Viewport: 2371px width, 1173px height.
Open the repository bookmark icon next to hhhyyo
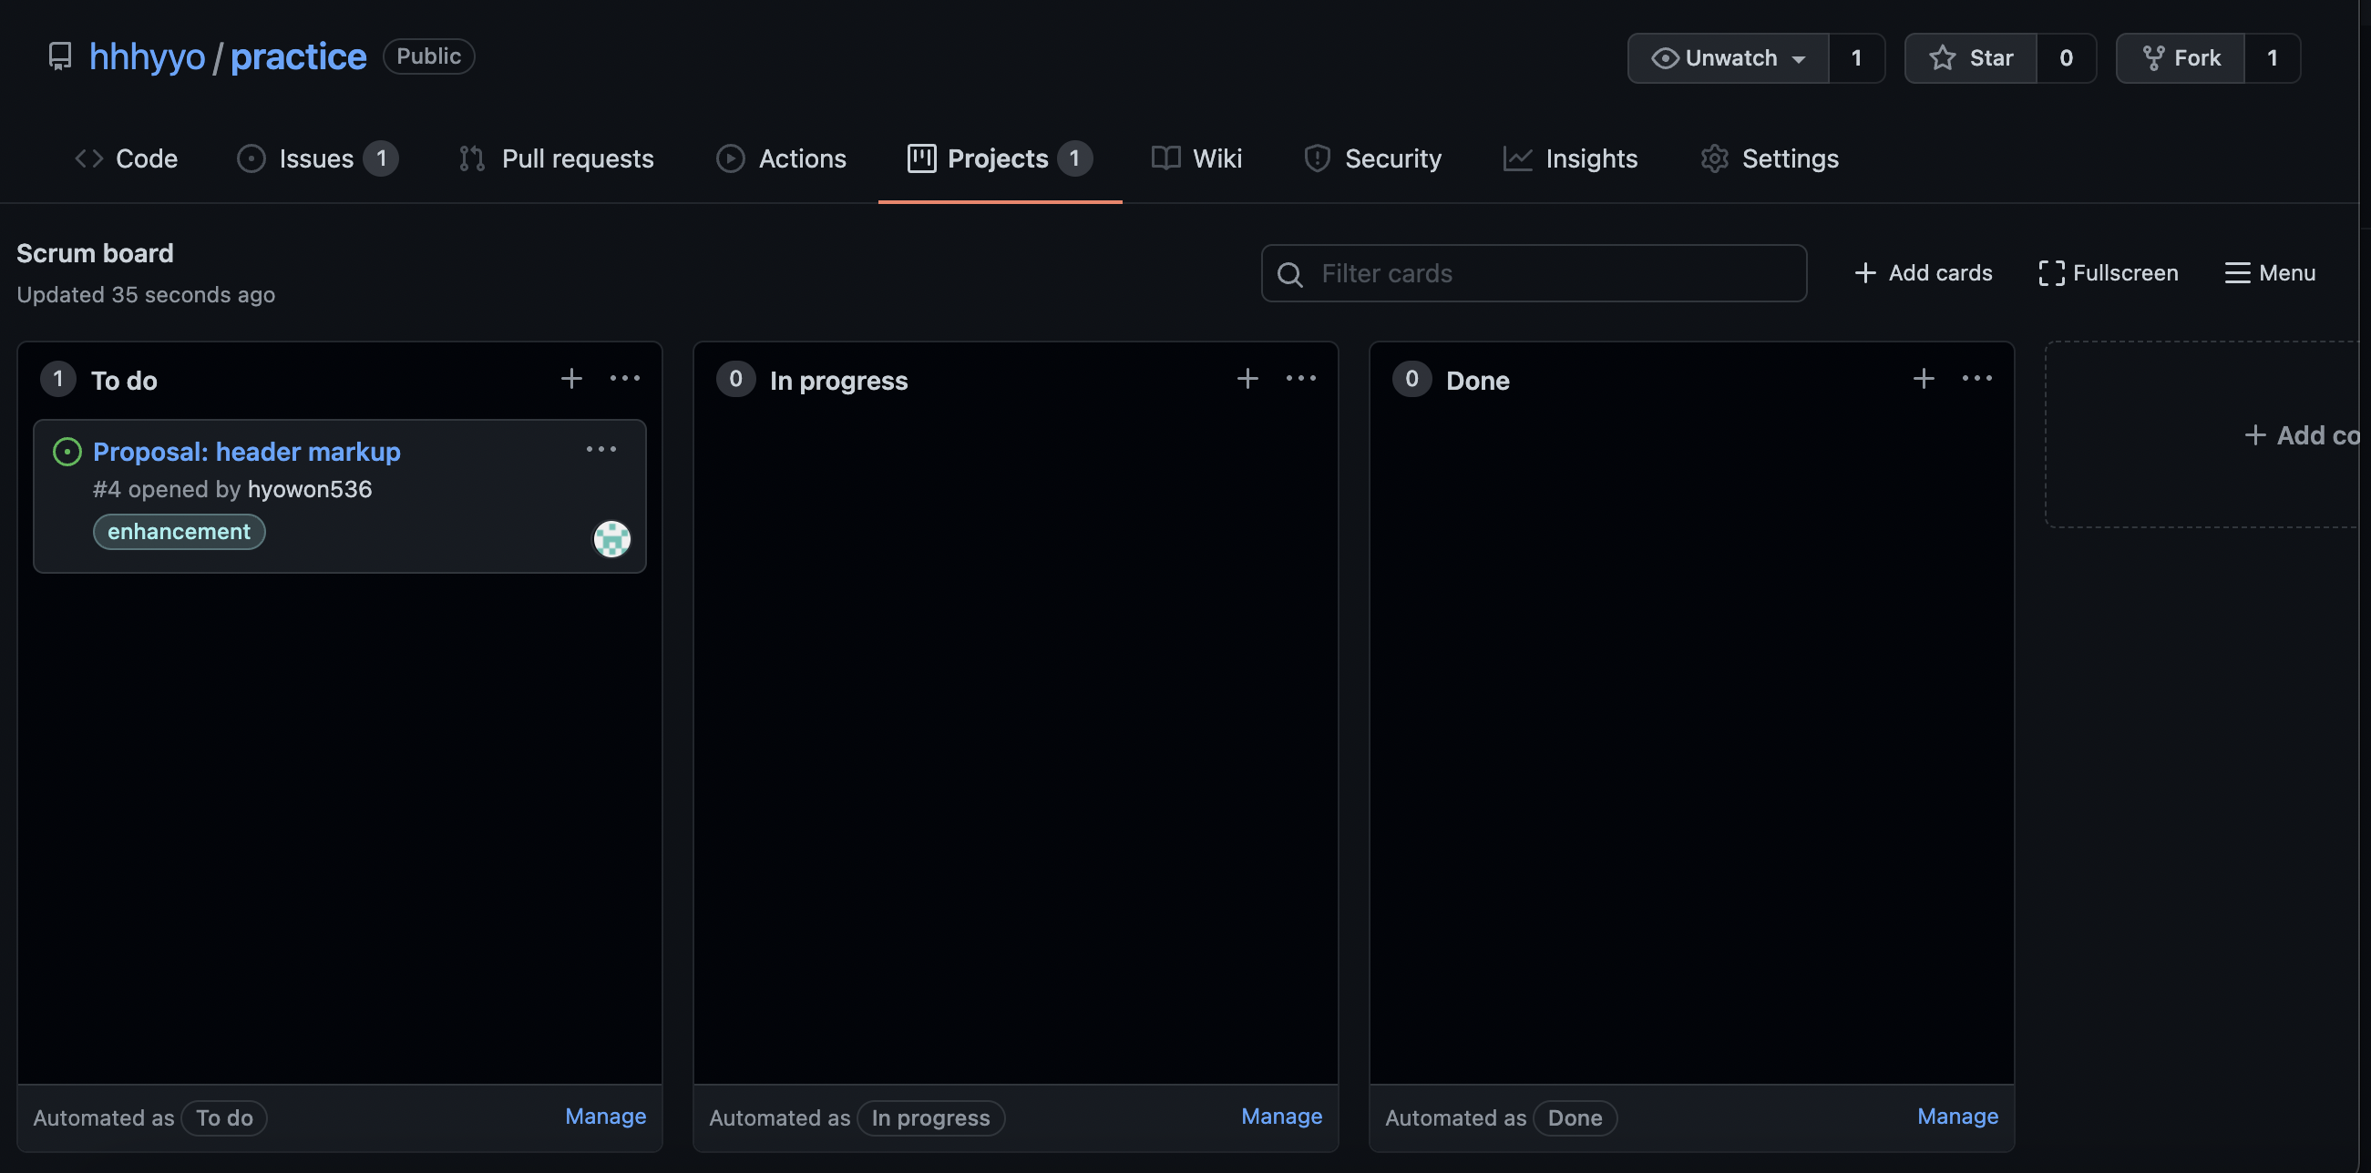point(59,56)
